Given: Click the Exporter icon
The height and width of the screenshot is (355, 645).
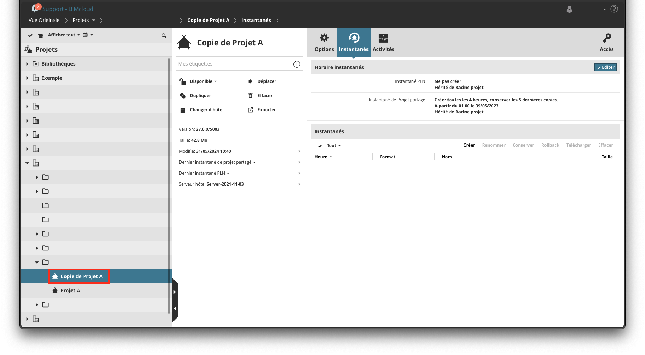Looking at the screenshot, I should point(250,110).
